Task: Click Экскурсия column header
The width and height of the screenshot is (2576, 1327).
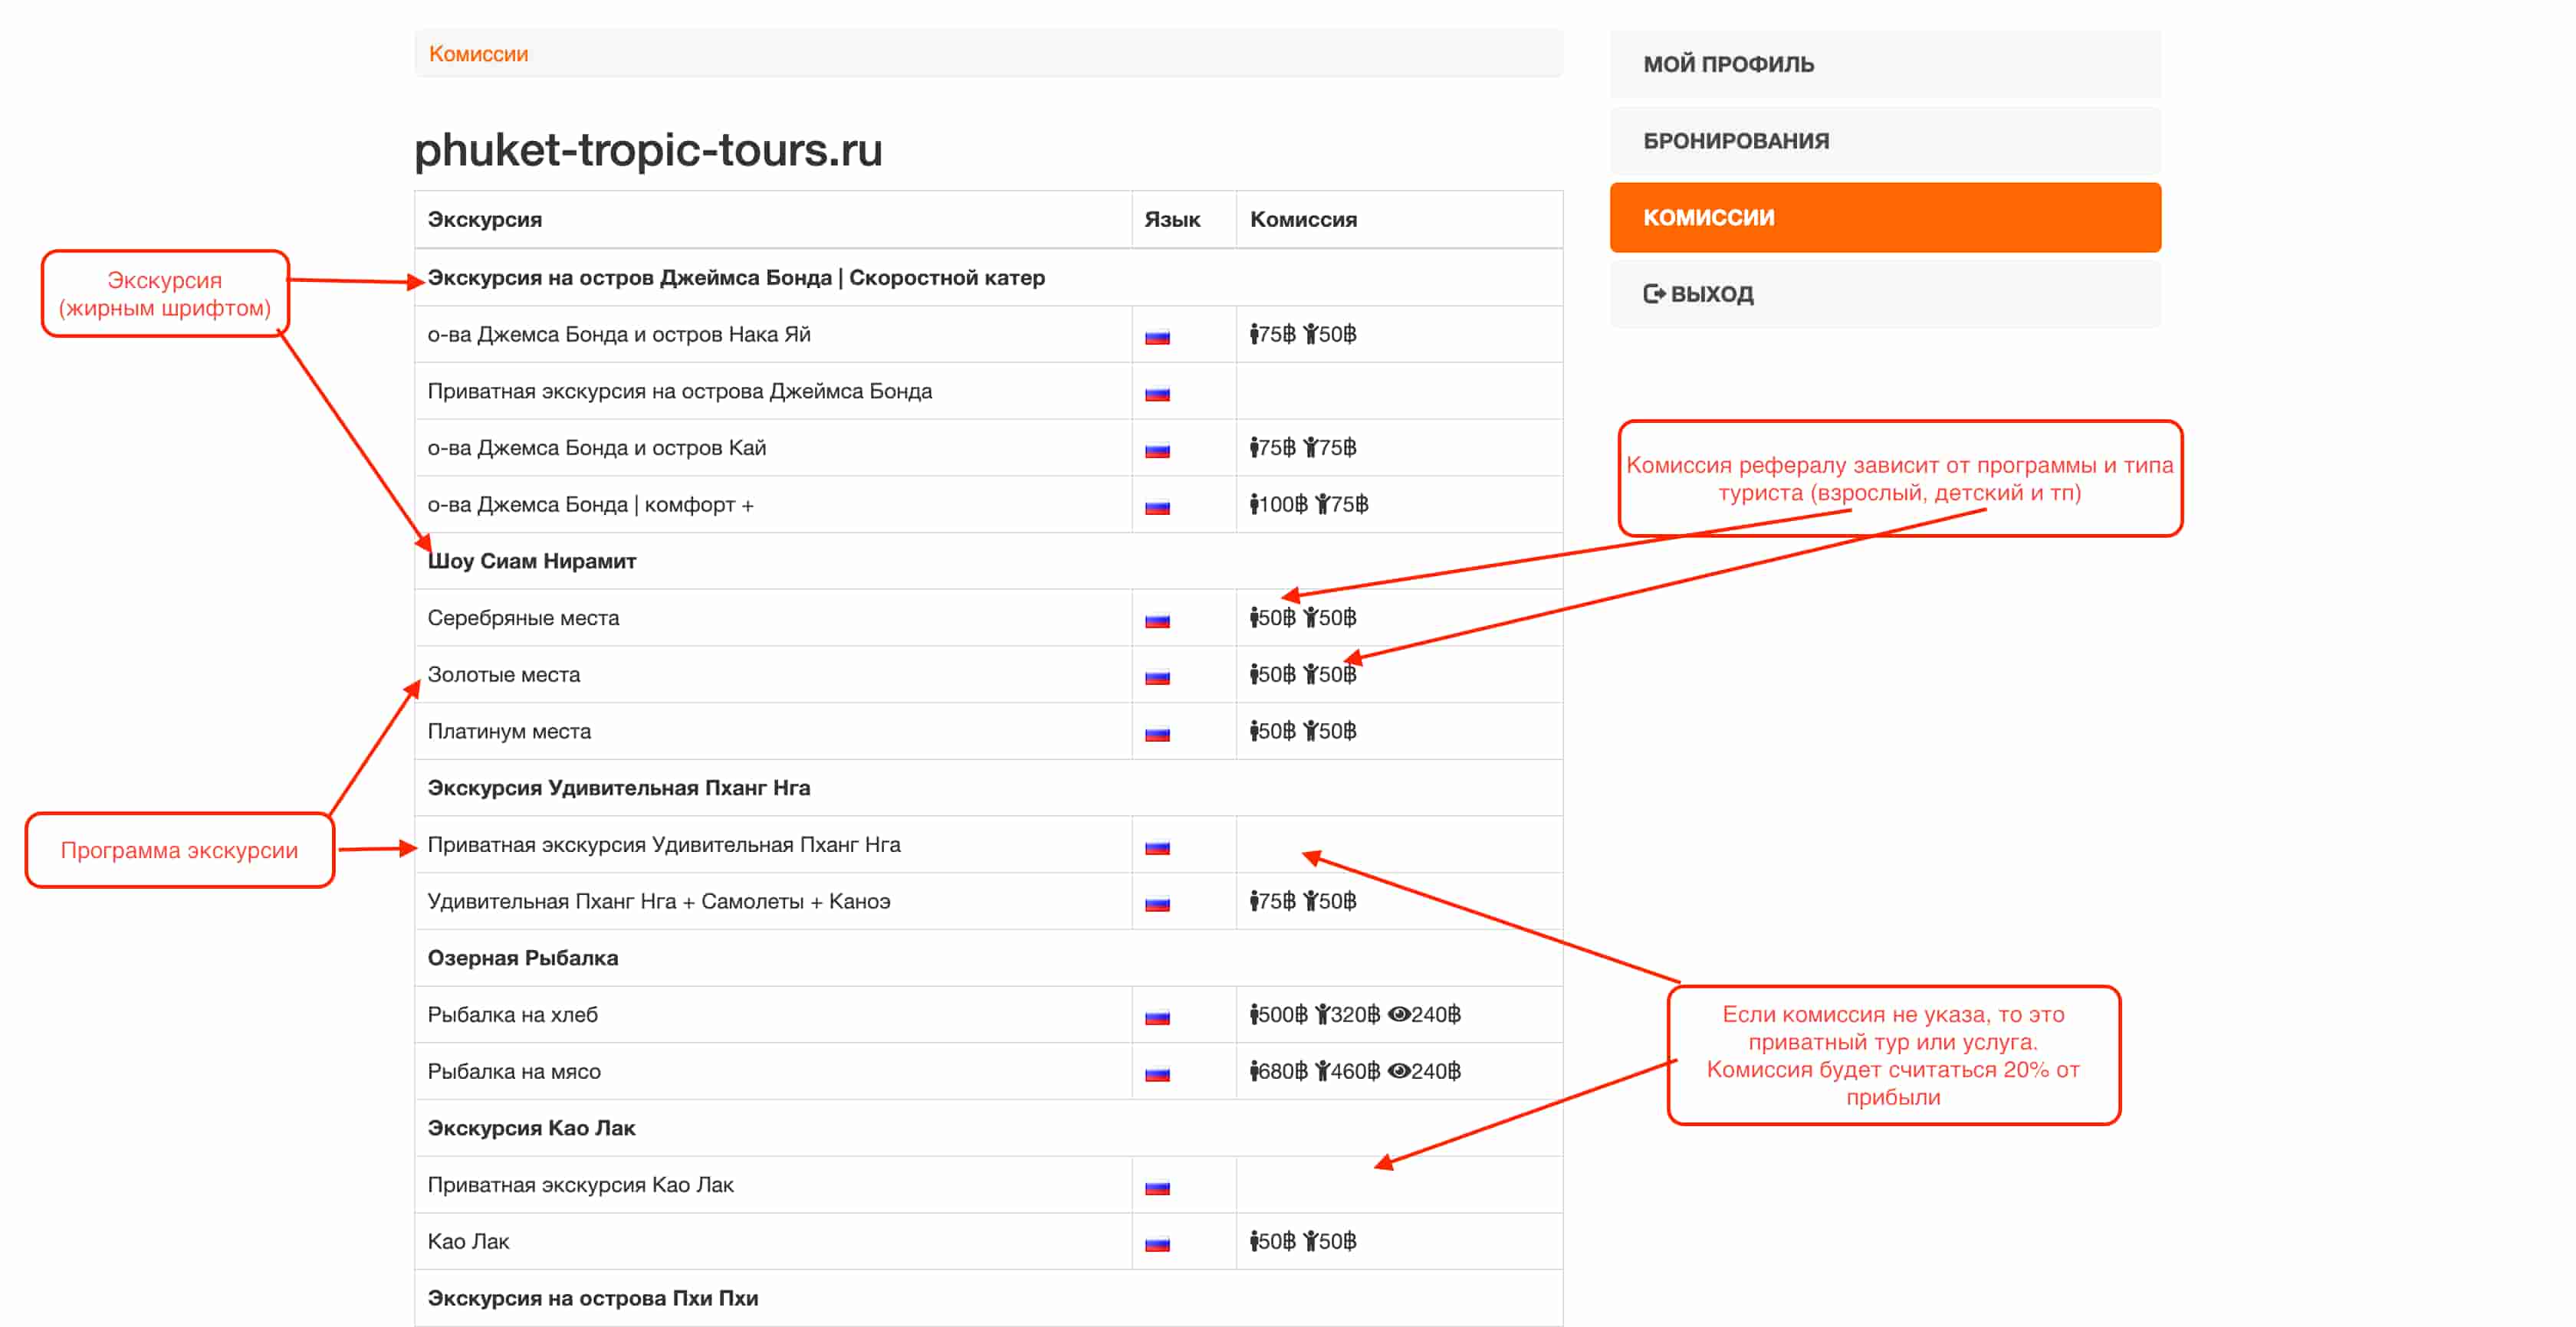Action: pos(484,219)
